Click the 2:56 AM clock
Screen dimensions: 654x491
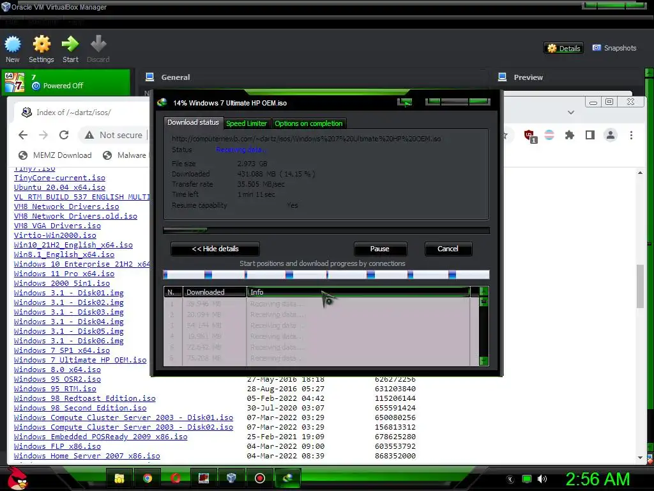point(597,479)
